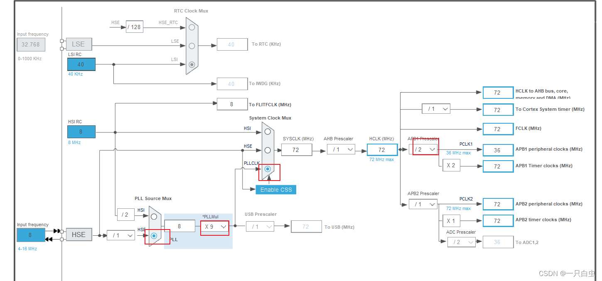Select HSI source in System Clock Mux
602x281 pixels.
click(x=268, y=132)
